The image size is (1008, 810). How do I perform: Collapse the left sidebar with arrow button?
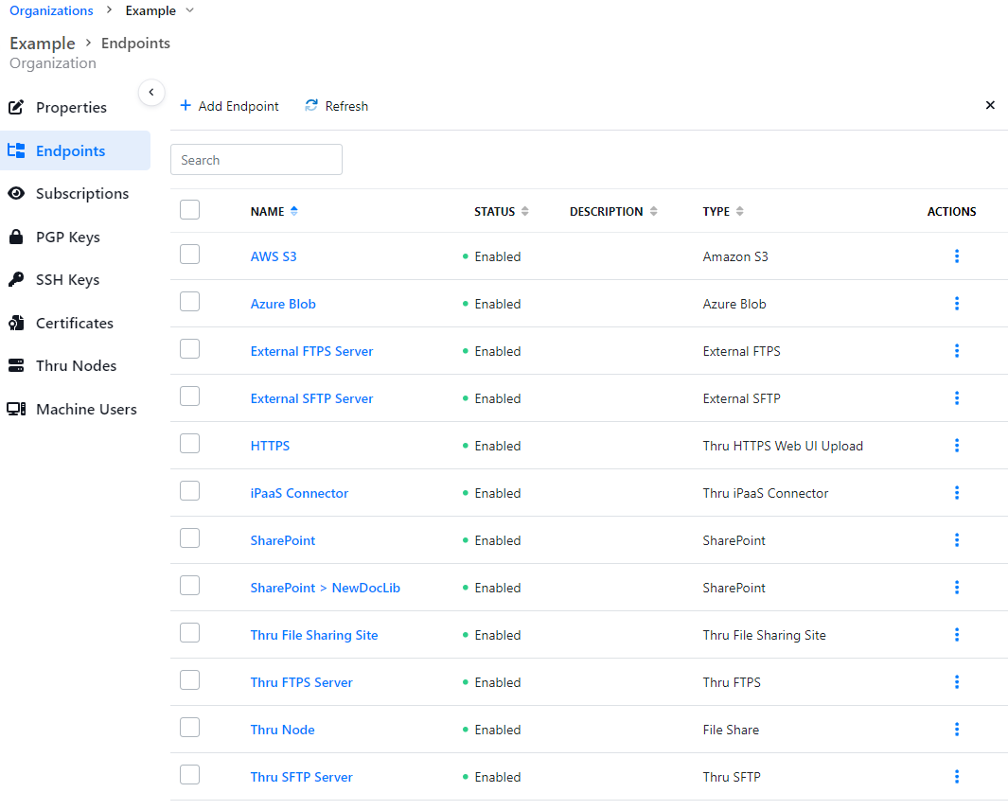pyautogui.click(x=151, y=92)
